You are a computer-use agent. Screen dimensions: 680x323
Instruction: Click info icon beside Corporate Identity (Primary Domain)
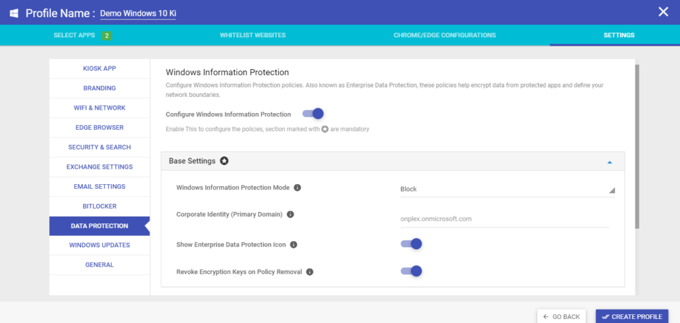(x=291, y=215)
